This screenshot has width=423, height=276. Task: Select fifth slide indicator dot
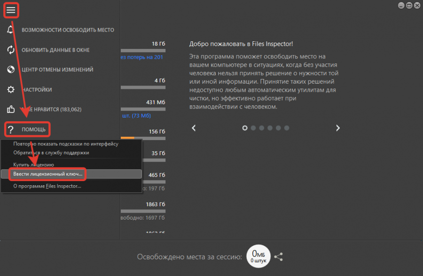(x=278, y=128)
